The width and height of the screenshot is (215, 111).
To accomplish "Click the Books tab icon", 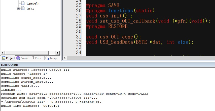I will point(18,58).
